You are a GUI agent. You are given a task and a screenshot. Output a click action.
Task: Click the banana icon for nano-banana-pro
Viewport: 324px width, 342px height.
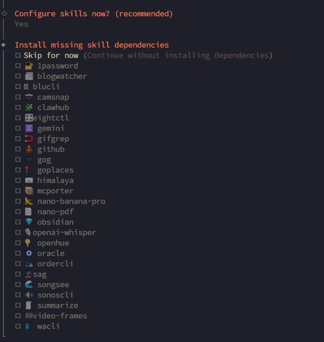tap(29, 201)
